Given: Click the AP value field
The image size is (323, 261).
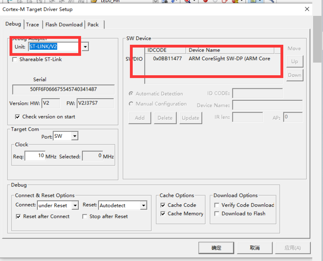Looking at the screenshot, I should click(293, 117).
